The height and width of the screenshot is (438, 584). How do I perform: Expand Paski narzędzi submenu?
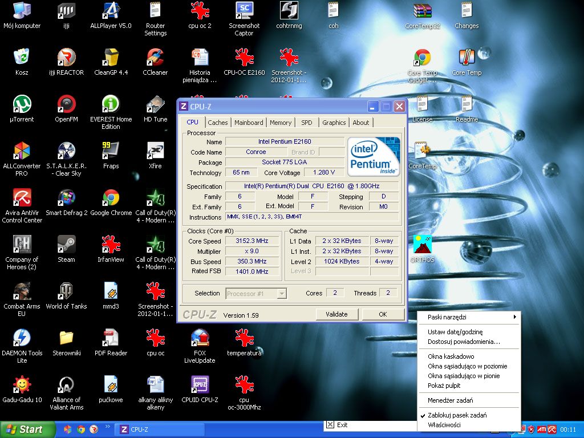[x=469, y=317]
